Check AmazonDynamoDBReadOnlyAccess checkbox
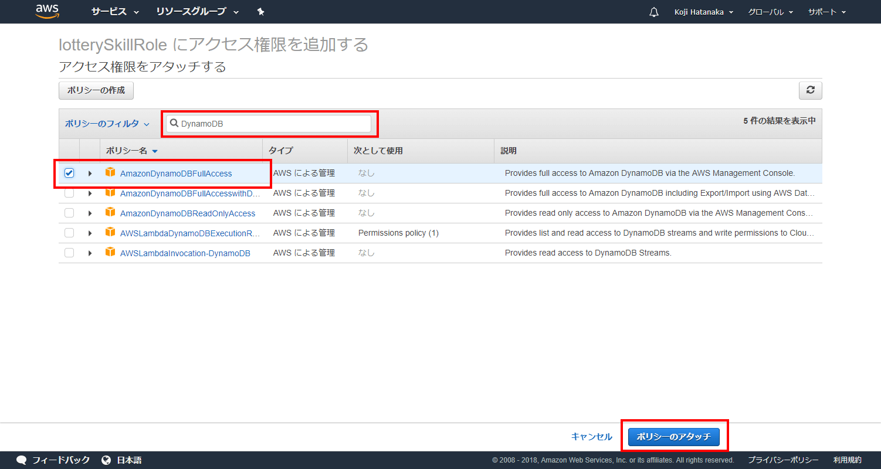The width and height of the screenshot is (881, 469). click(69, 213)
